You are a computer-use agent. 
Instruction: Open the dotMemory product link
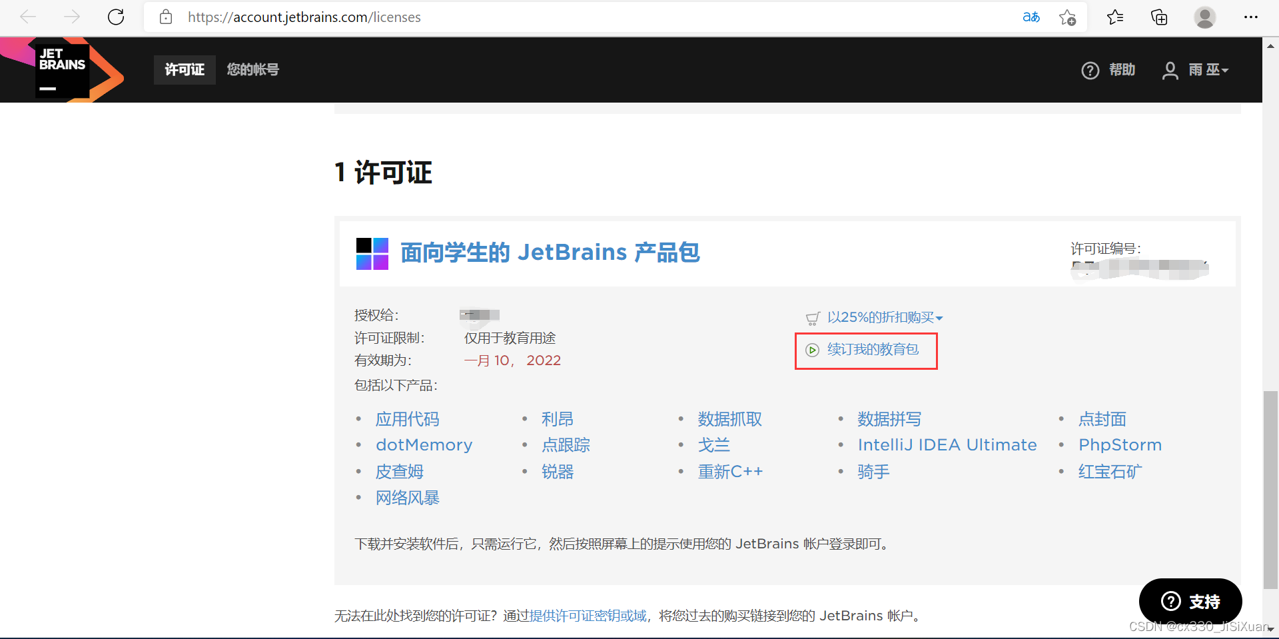(x=424, y=445)
